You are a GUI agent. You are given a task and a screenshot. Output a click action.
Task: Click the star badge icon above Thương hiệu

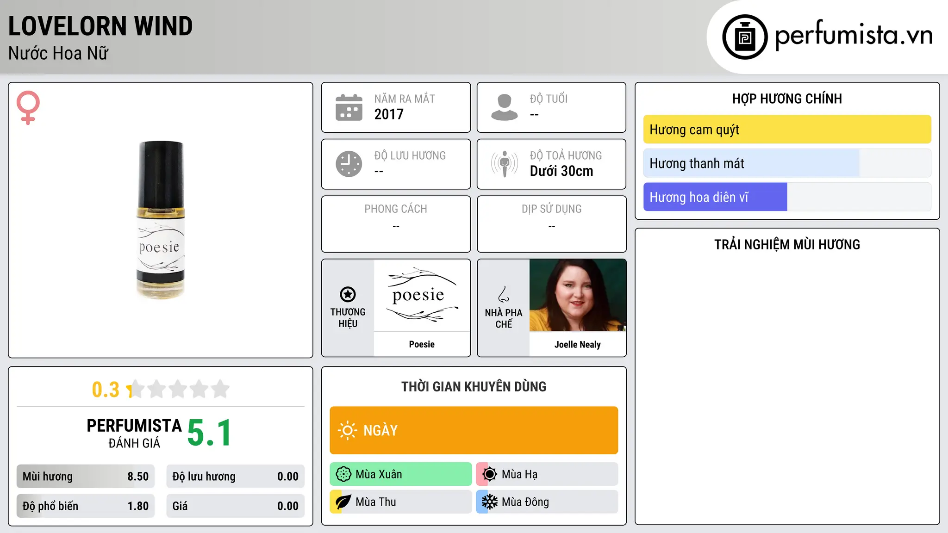click(x=348, y=294)
